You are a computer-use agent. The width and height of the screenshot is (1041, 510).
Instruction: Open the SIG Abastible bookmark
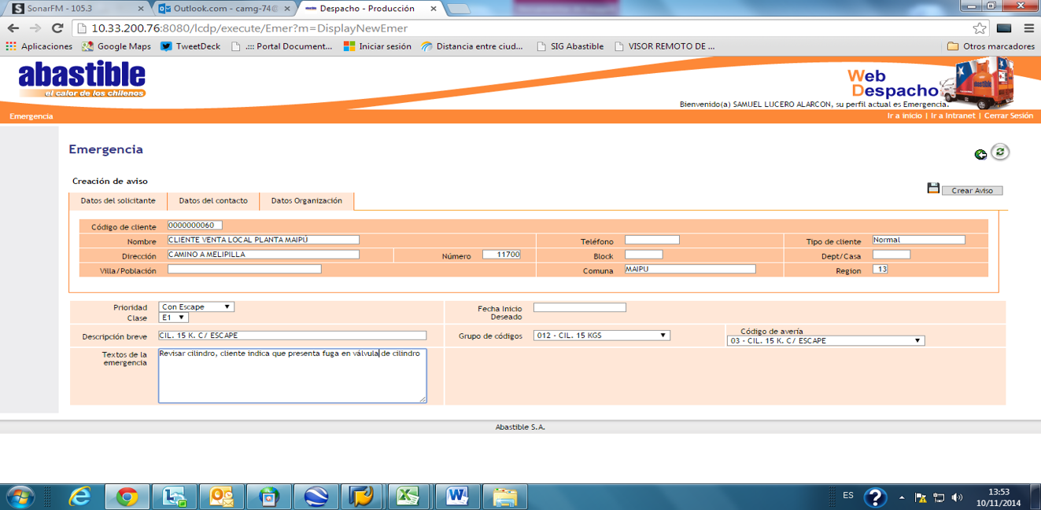[570, 46]
